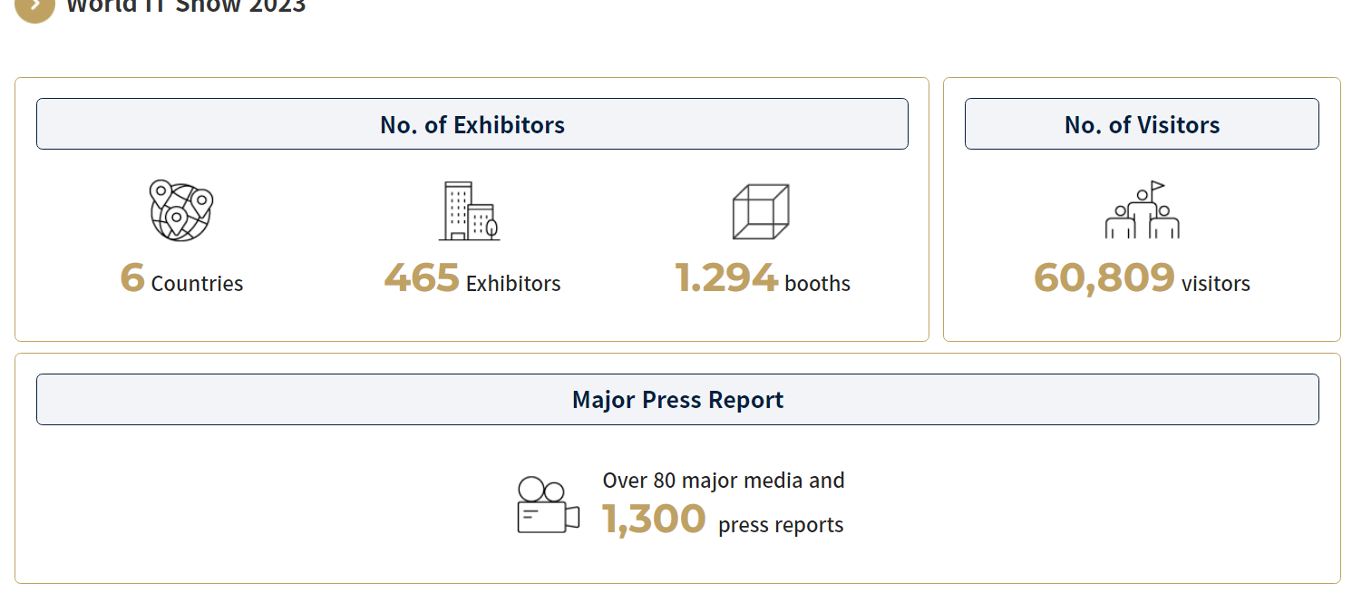Select the No. of Exhibitors header

472,124
